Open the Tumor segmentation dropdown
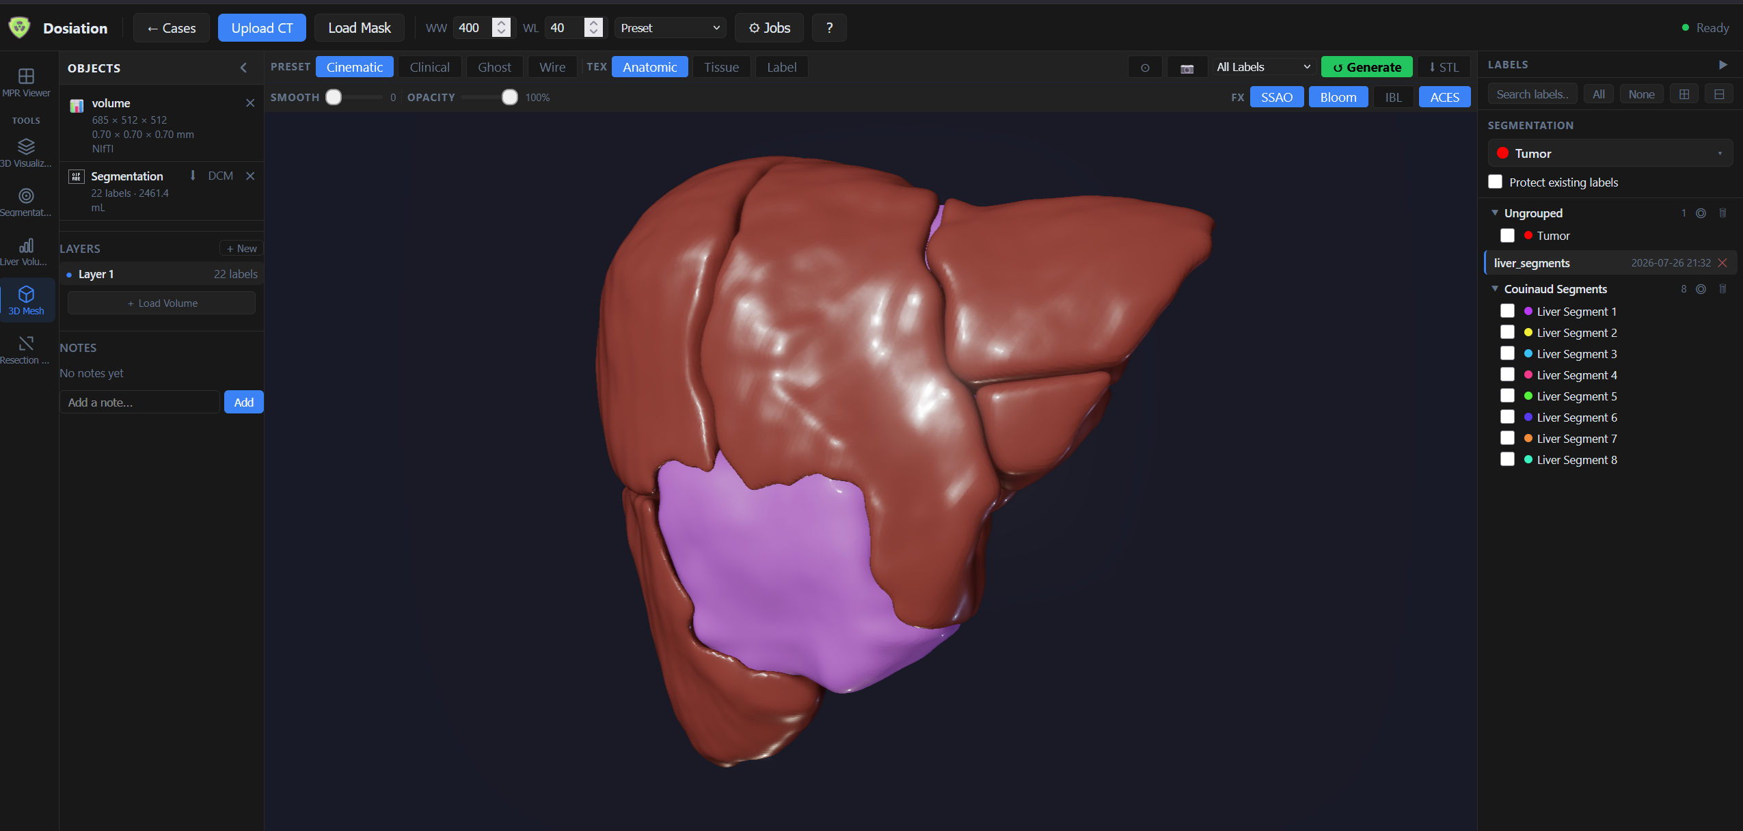The height and width of the screenshot is (831, 1743). 1610,153
